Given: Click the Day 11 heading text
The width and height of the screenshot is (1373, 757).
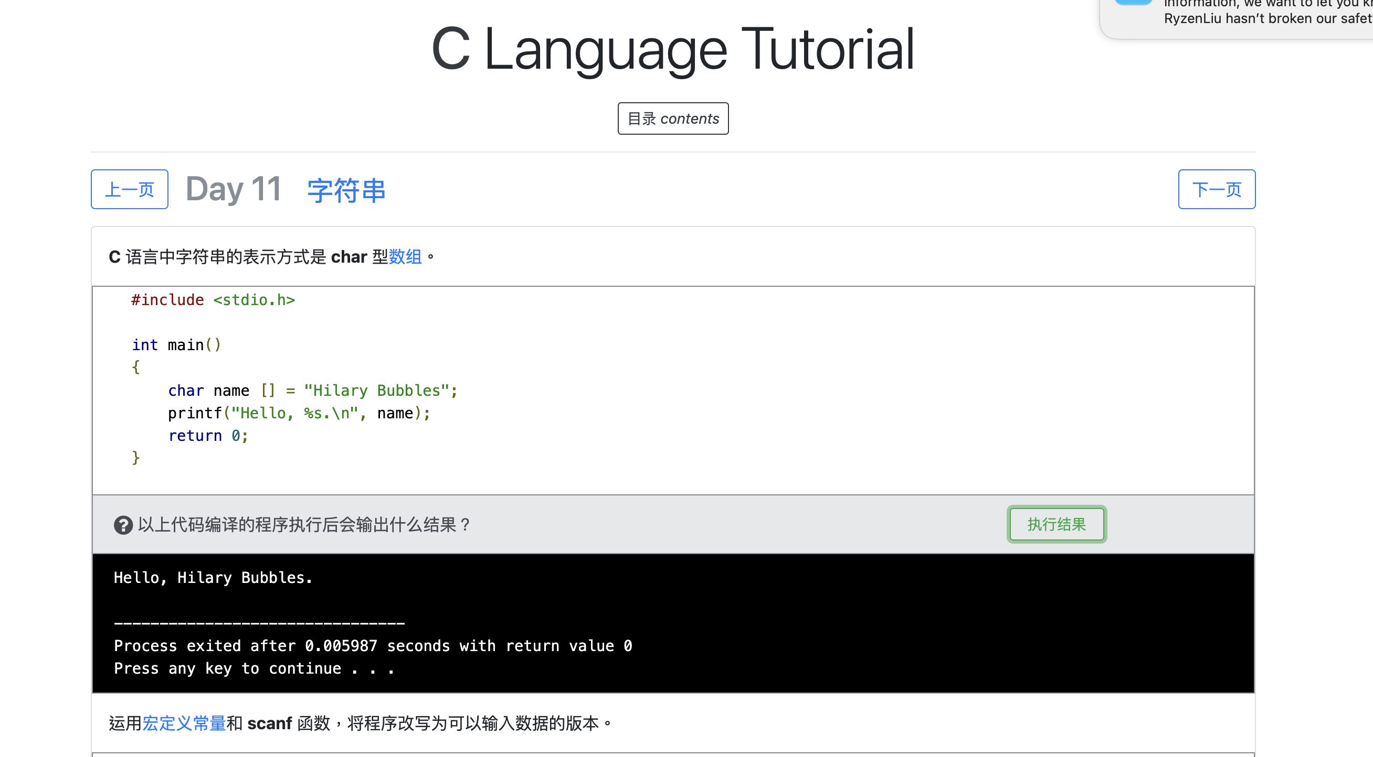Looking at the screenshot, I should tap(234, 189).
